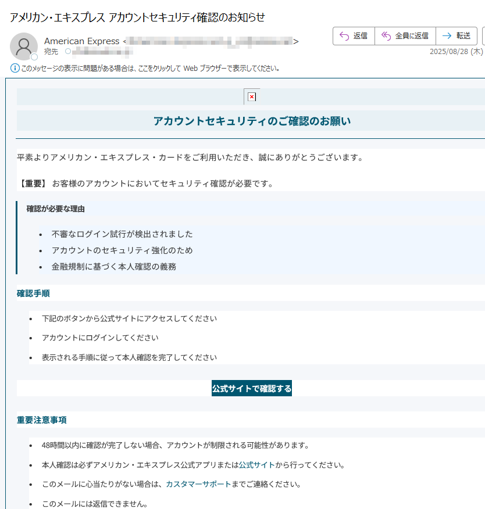Click the 転送 forward button
The width and height of the screenshot is (485, 509).
[x=457, y=35]
